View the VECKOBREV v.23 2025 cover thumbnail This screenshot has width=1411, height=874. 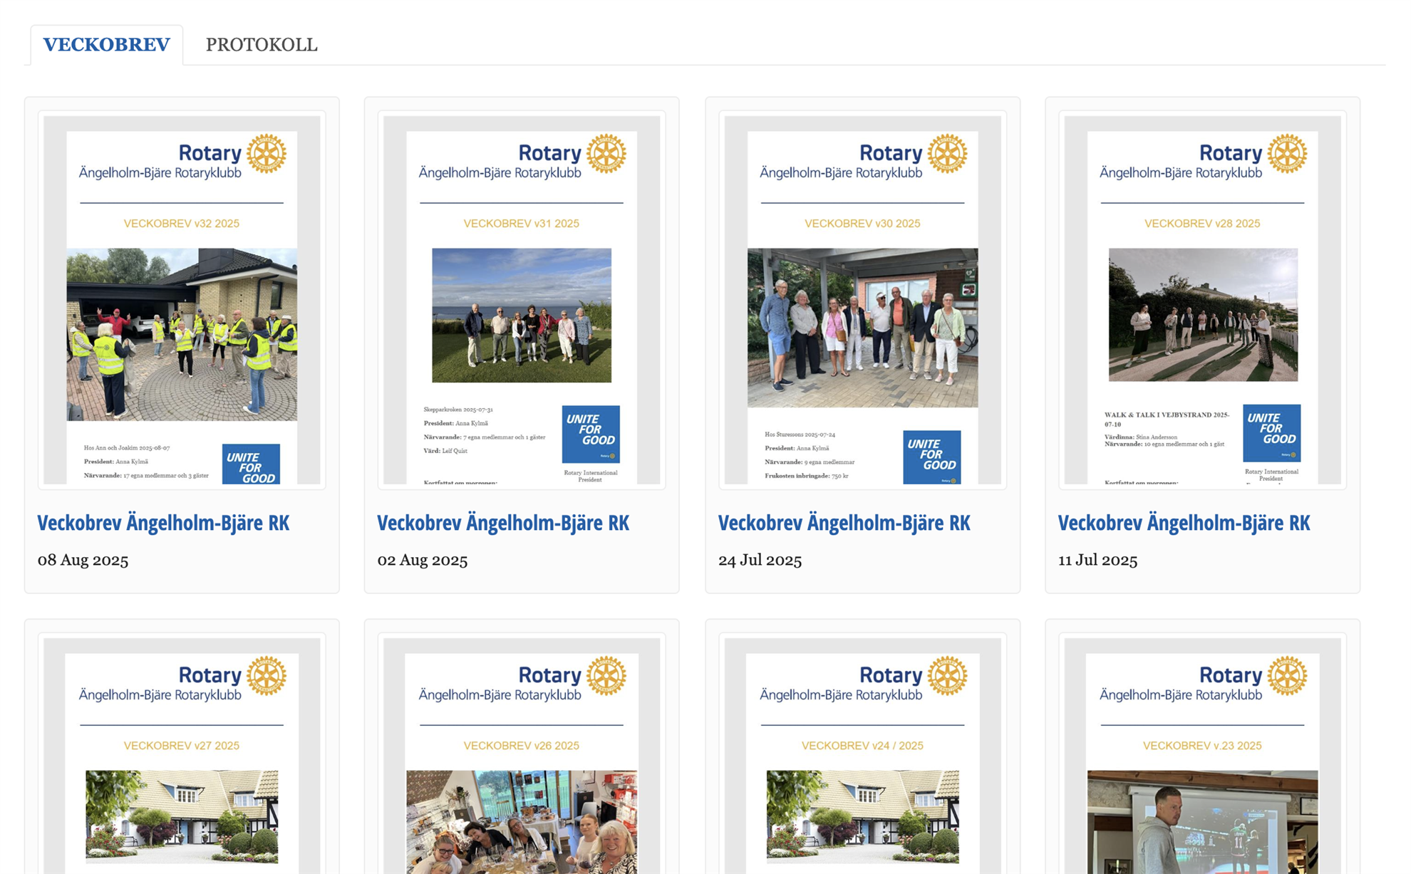(x=1202, y=754)
